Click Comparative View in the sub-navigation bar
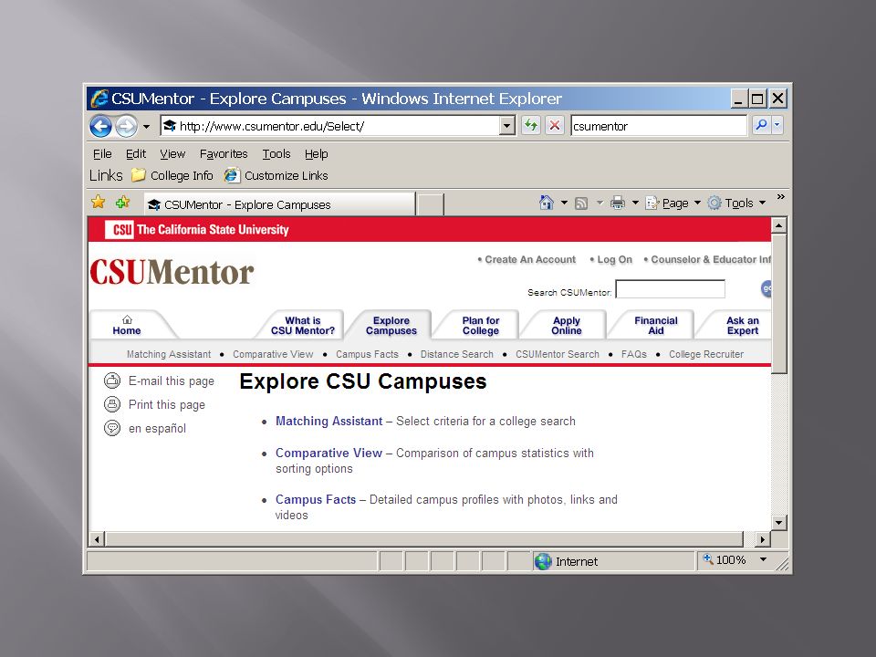876x657 pixels. point(273,354)
